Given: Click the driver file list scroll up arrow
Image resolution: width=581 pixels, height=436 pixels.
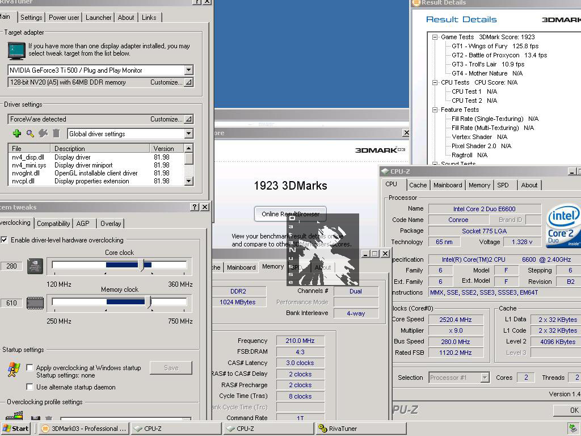Looking at the screenshot, I should tap(188, 148).
